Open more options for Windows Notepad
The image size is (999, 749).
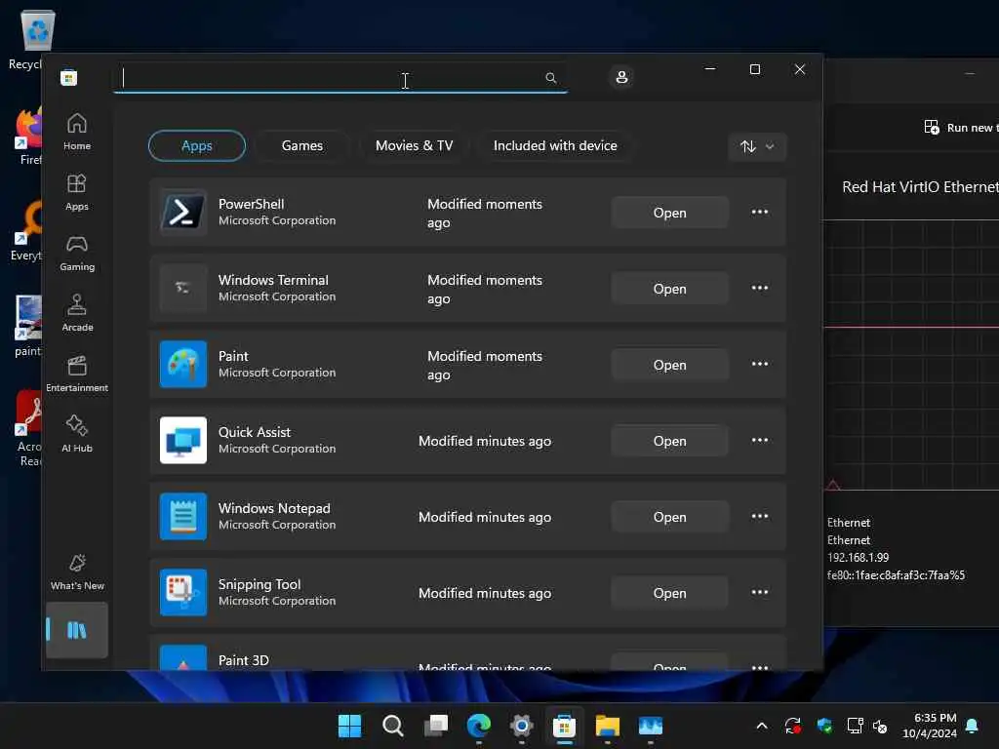(x=759, y=517)
